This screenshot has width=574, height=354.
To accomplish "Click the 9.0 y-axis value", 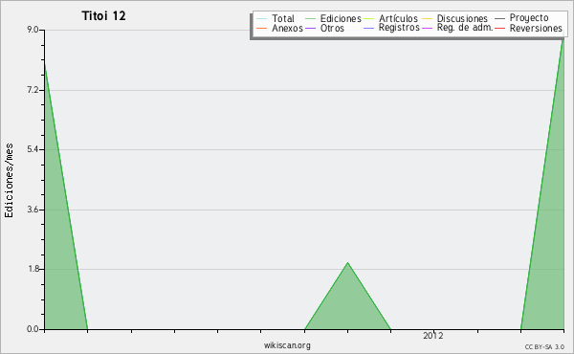I will point(33,30).
